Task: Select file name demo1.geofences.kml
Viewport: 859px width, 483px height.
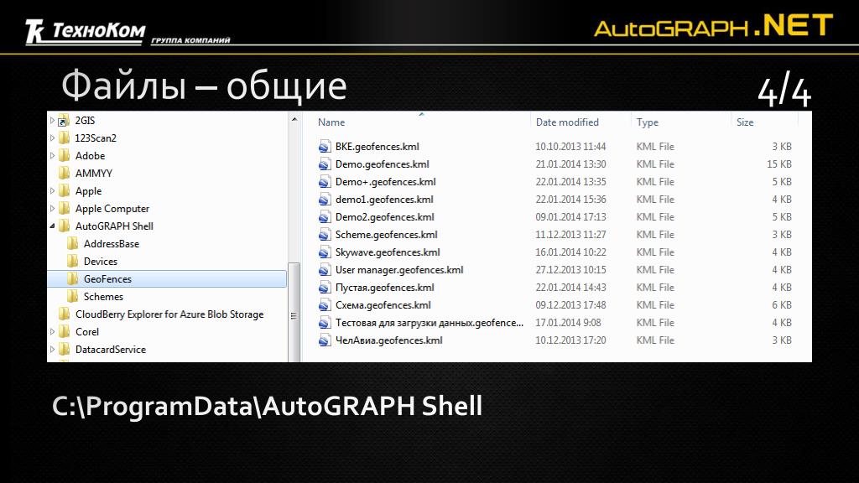Action: (384, 200)
